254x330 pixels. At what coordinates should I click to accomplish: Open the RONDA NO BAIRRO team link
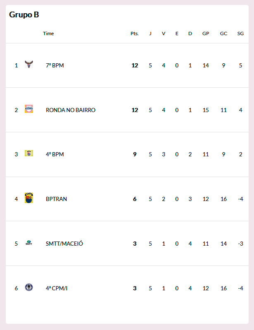tap(71, 110)
